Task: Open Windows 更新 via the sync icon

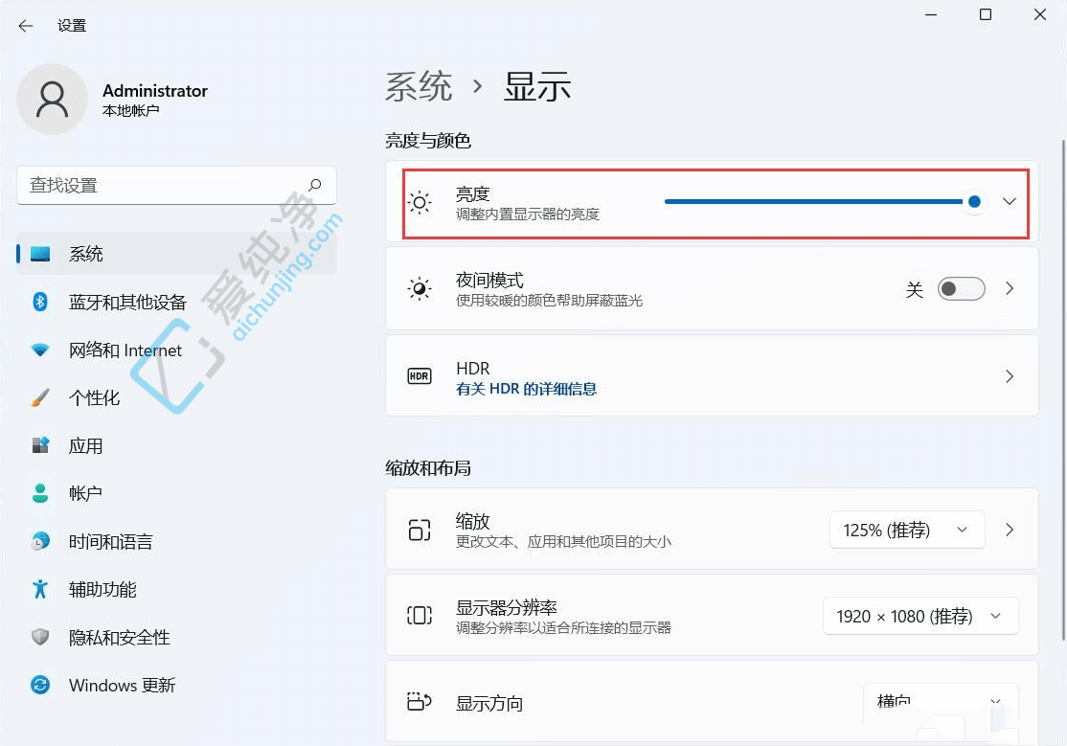Action: (38, 685)
